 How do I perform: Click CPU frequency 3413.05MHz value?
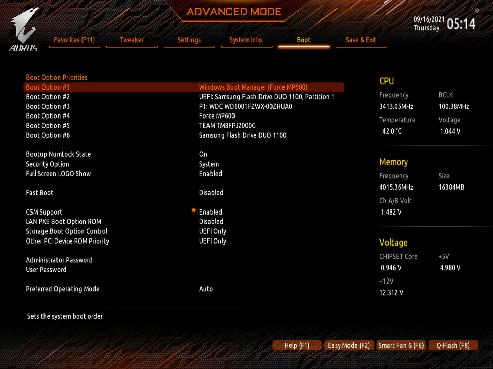(396, 106)
